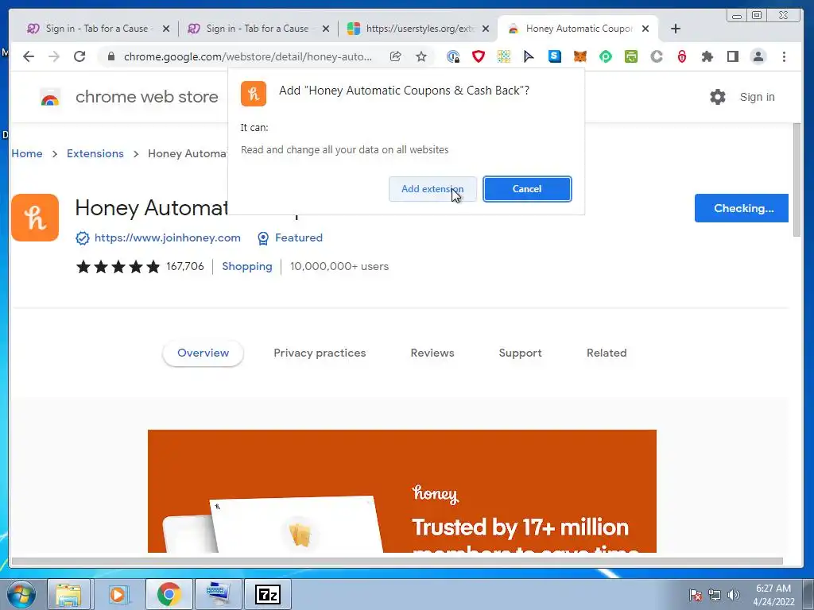This screenshot has width=814, height=610.
Task: Open the green printer extension icon
Action: point(630,56)
